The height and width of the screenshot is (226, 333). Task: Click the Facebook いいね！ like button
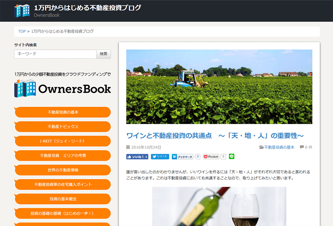137,157
